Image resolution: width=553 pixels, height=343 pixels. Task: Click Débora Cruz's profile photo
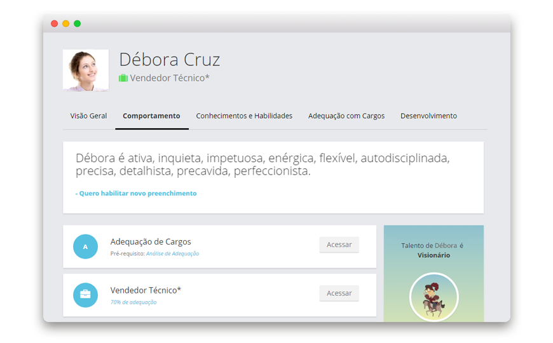(86, 70)
